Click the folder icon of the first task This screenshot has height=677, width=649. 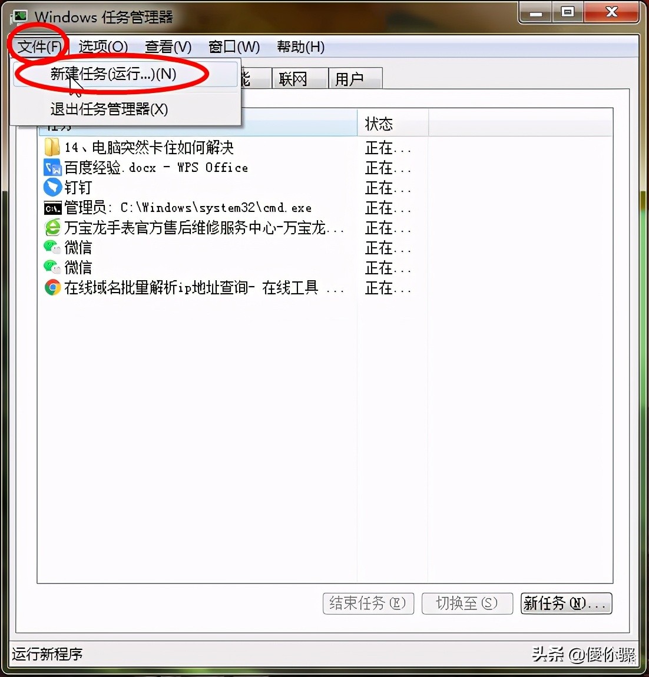52,147
